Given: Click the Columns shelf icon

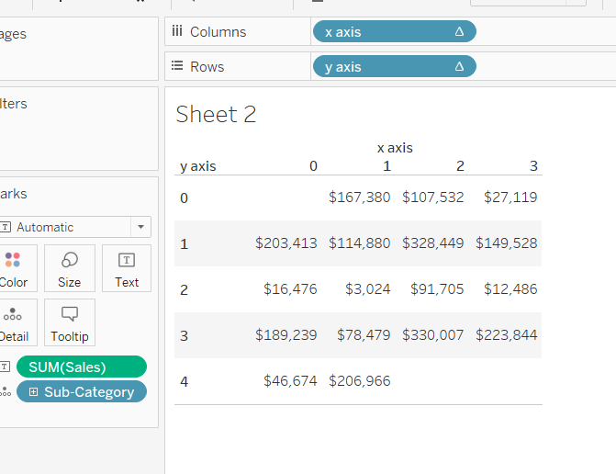Looking at the screenshot, I should point(177,31).
